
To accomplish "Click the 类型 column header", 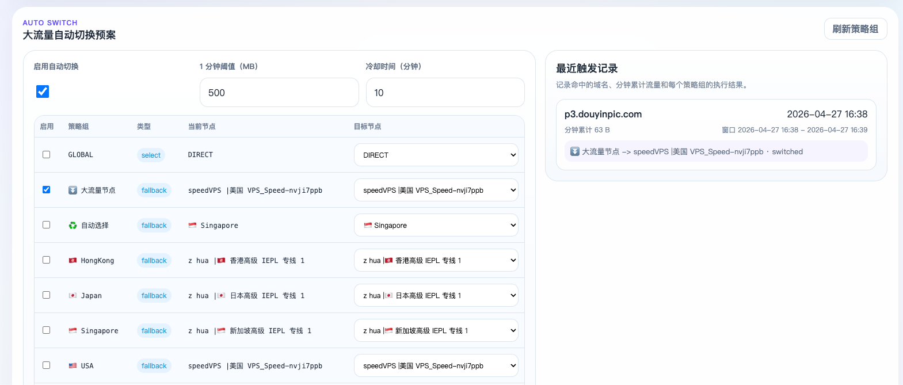I will pos(144,127).
